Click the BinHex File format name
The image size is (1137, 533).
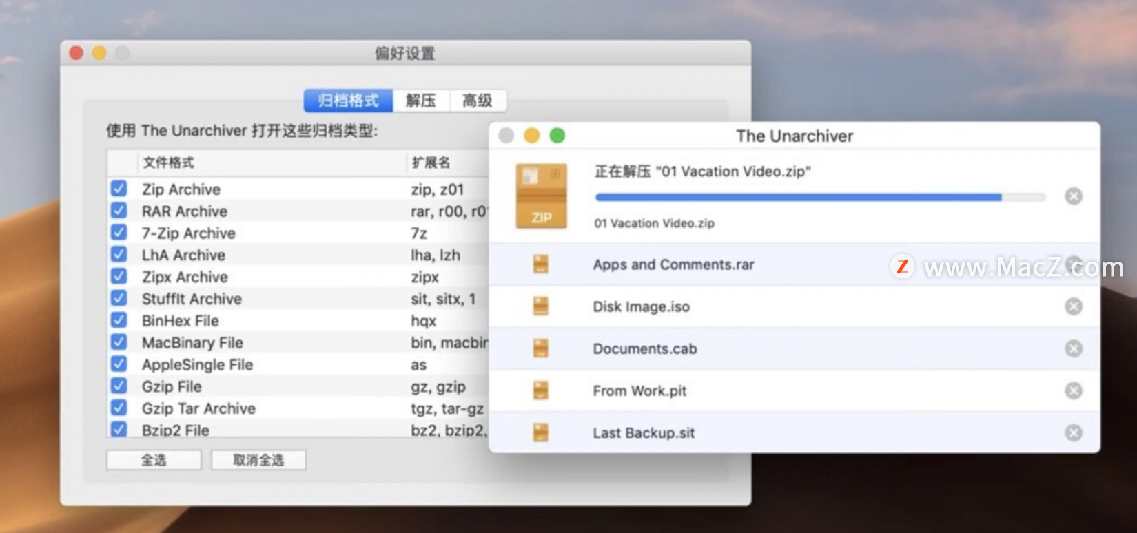pyautogui.click(x=181, y=321)
